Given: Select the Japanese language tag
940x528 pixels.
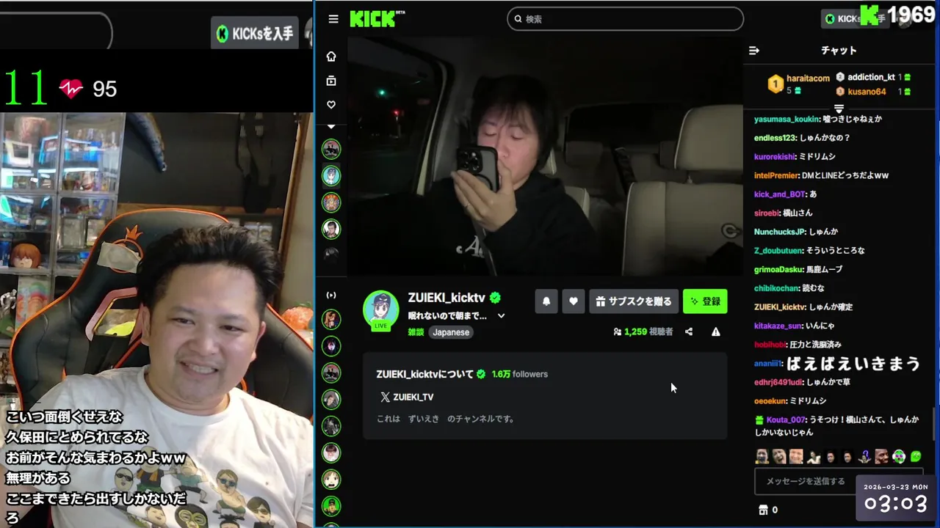Looking at the screenshot, I should click(x=451, y=332).
